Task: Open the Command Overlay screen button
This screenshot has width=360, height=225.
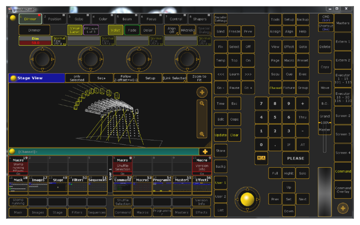Action: pyautogui.click(x=343, y=190)
